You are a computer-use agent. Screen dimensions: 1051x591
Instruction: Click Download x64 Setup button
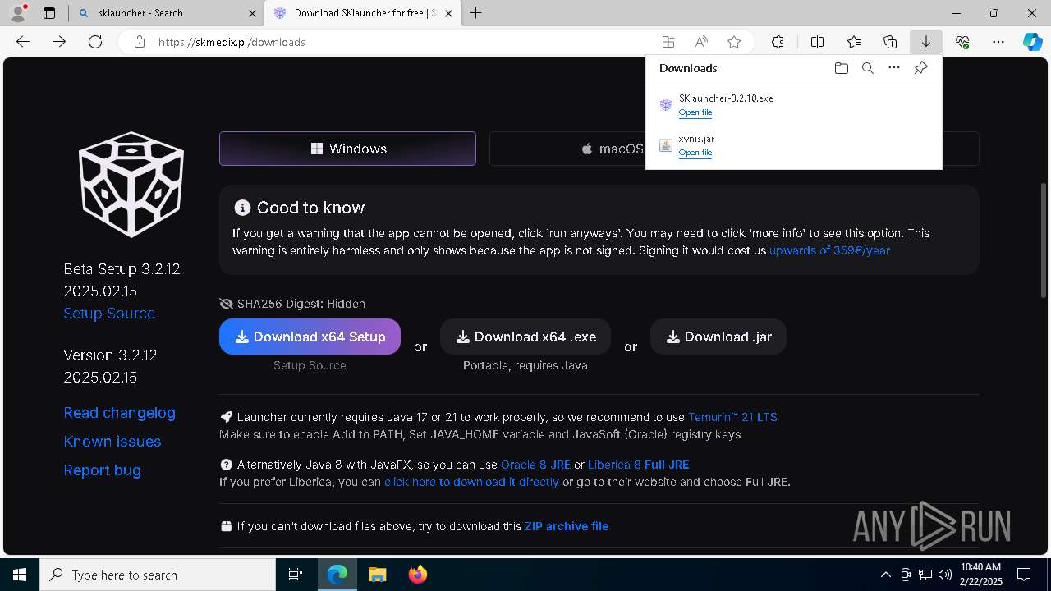click(310, 337)
